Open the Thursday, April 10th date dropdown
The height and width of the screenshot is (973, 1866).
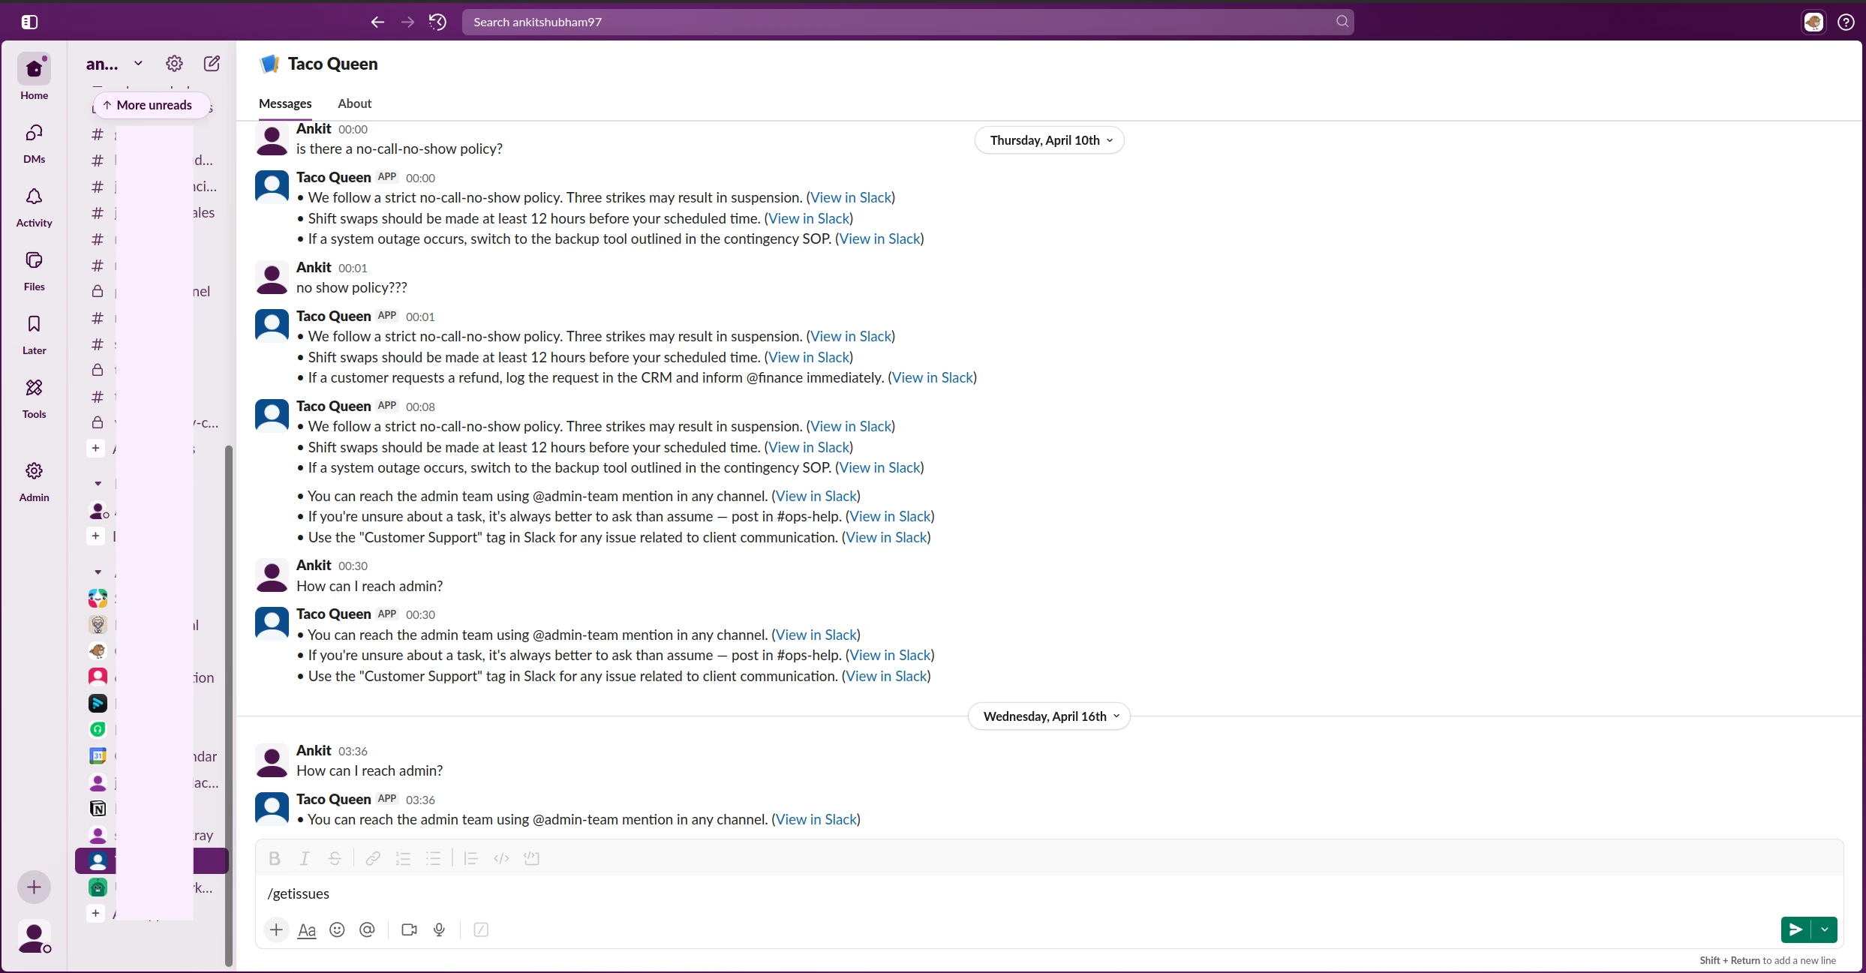click(1049, 140)
